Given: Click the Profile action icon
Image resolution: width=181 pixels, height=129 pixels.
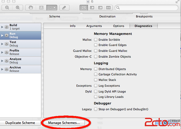Looking at the screenshot, I should [7, 52].
